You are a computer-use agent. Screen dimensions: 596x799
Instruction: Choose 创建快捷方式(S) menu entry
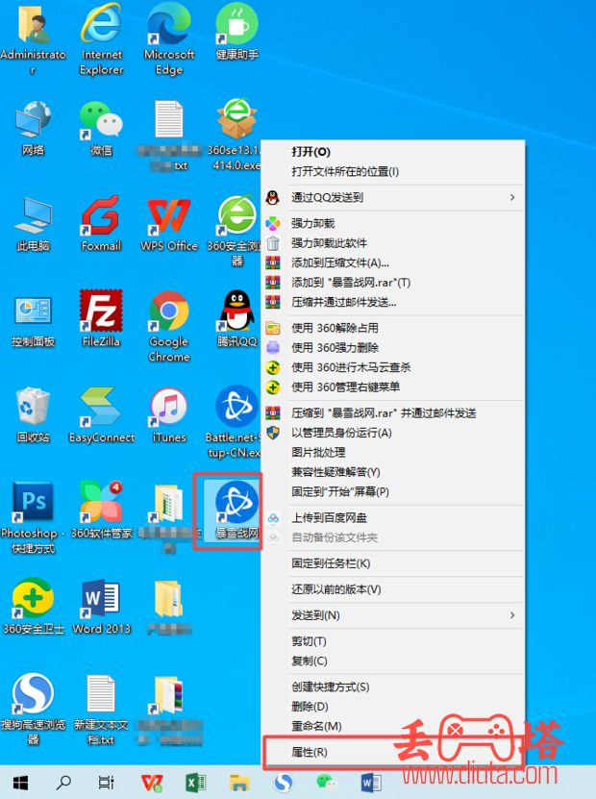393,687
